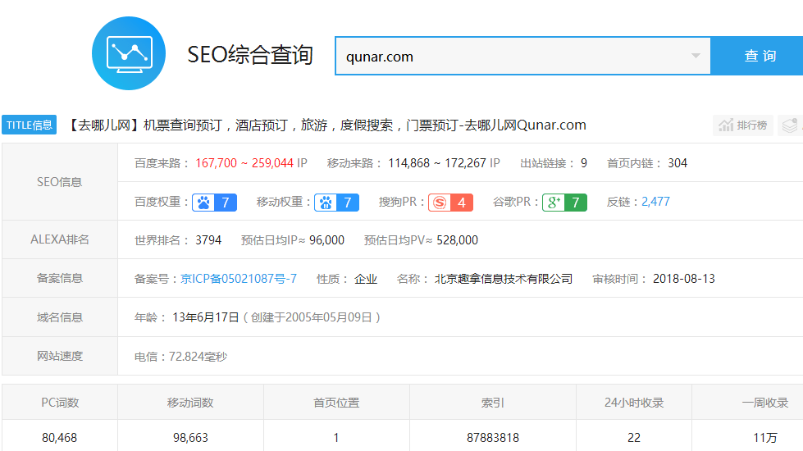
Task: Open the 反链 2,477 link
Action: coord(655,202)
